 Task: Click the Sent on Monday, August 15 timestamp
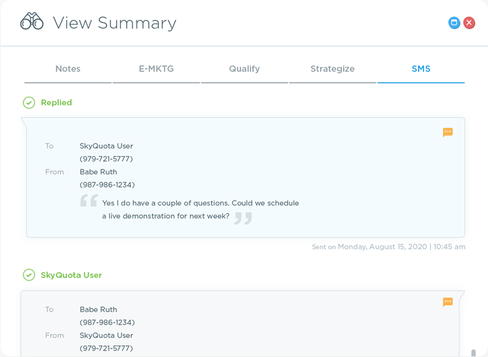point(389,247)
